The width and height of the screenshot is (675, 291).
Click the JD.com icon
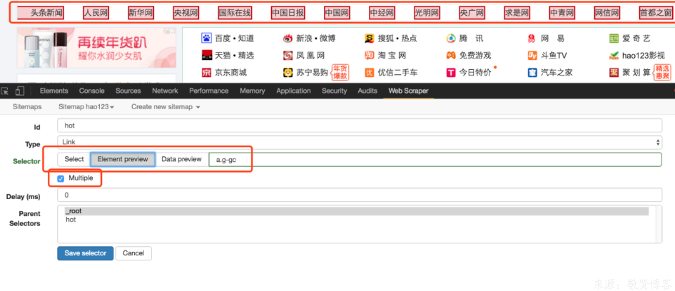tap(207, 72)
